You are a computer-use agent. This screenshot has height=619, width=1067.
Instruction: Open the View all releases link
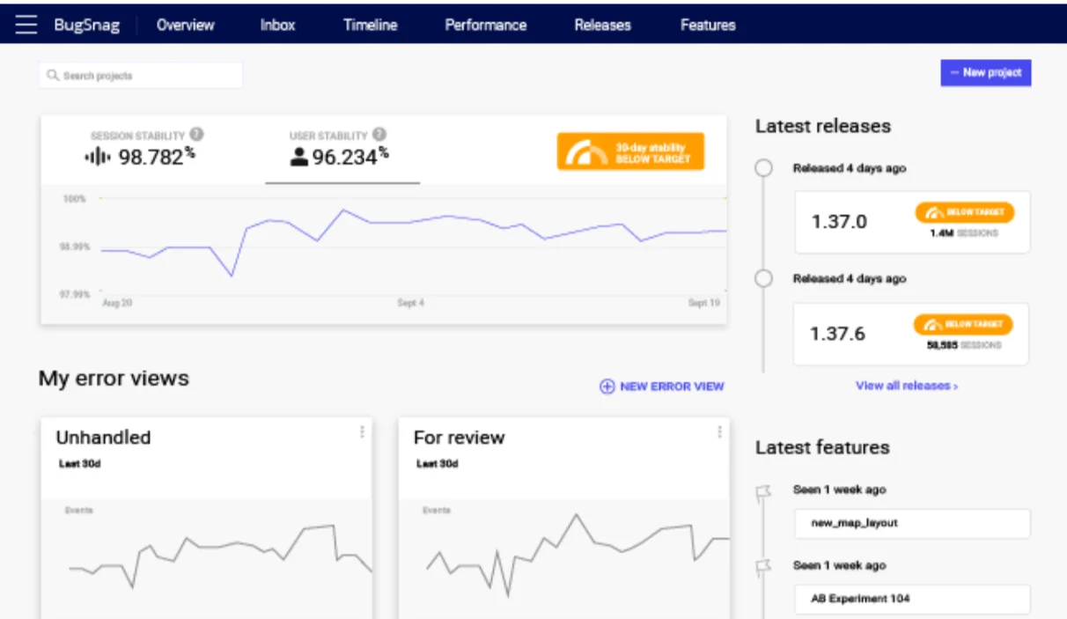tap(909, 386)
